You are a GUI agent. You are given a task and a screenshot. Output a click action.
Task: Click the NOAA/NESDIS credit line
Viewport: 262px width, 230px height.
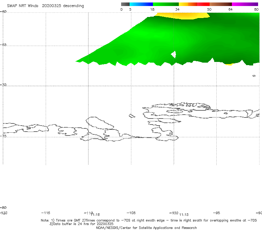coord(146,228)
